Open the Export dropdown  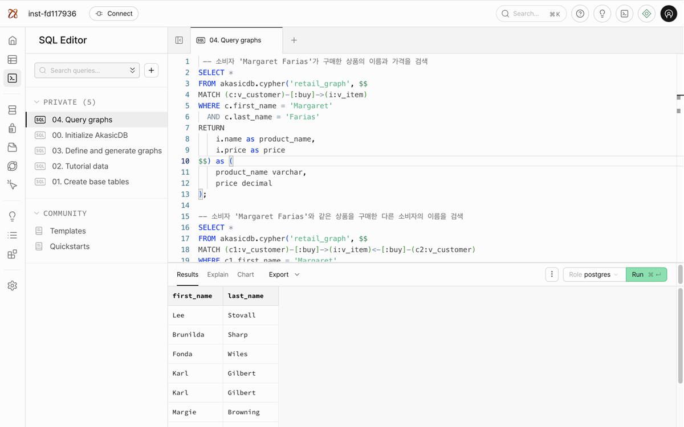[x=284, y=274]
